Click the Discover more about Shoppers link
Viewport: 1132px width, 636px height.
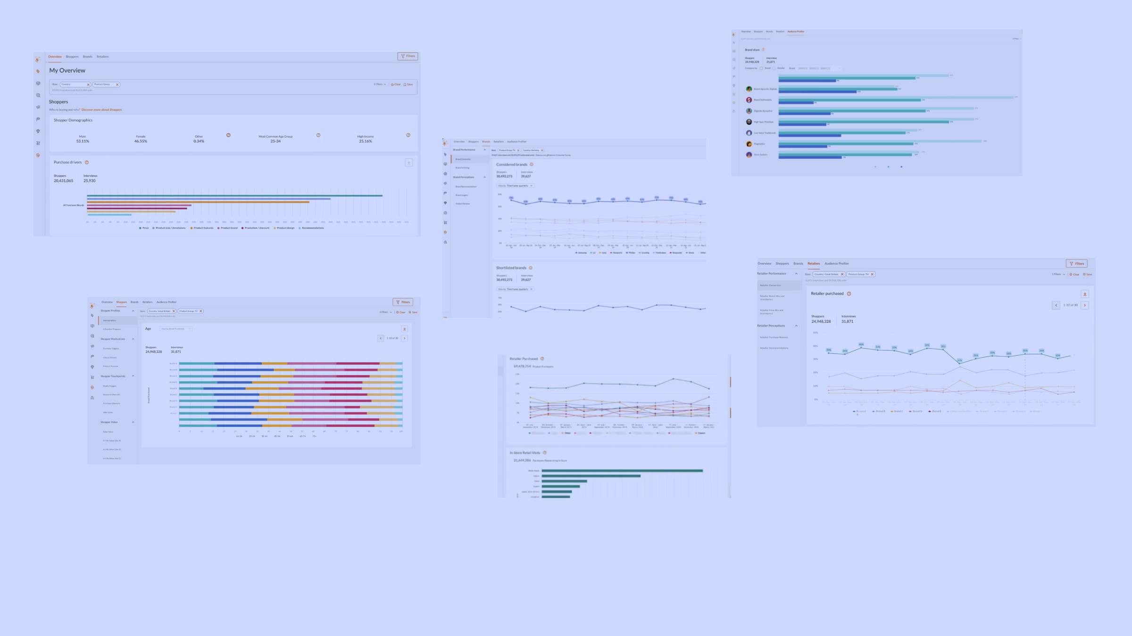point(101,109)
